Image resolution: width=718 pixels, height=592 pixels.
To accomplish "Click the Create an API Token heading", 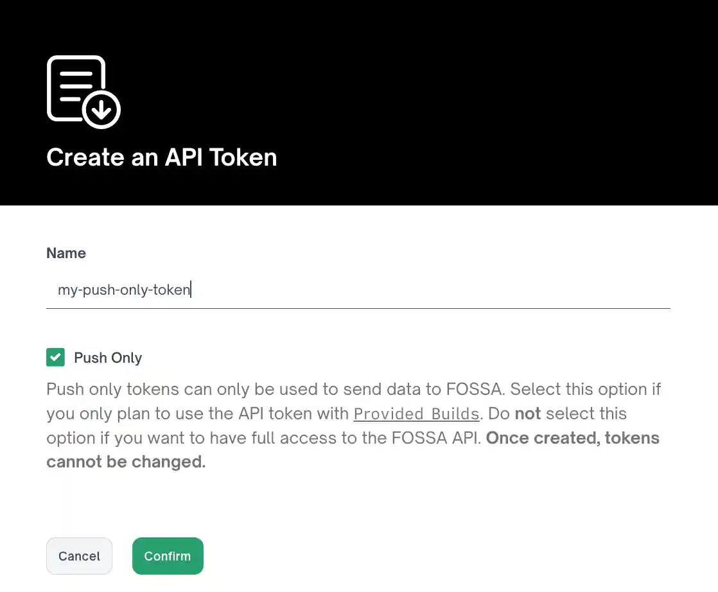I will tap(162, 158).
